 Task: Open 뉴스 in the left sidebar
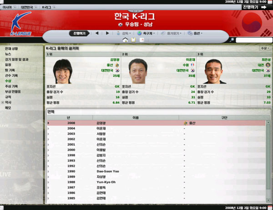tap(8, 54)
